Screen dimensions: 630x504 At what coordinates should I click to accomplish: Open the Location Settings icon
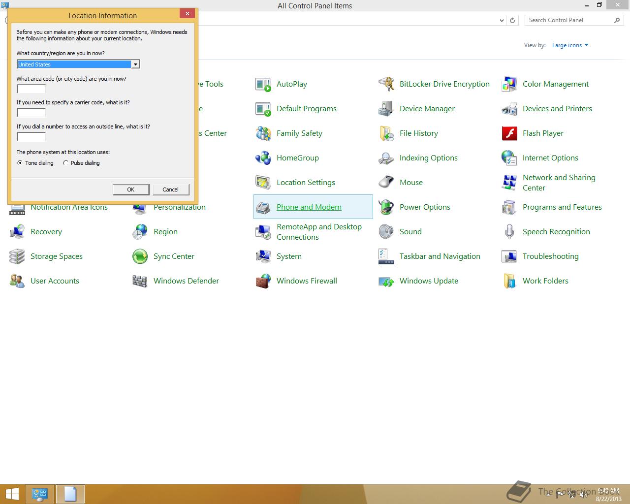263,183
